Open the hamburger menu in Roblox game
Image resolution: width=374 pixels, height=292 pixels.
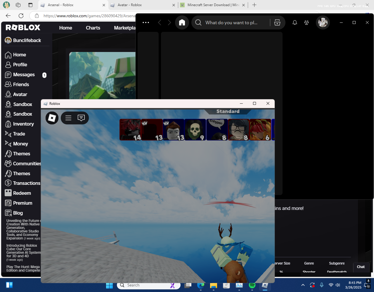[68, 118]
